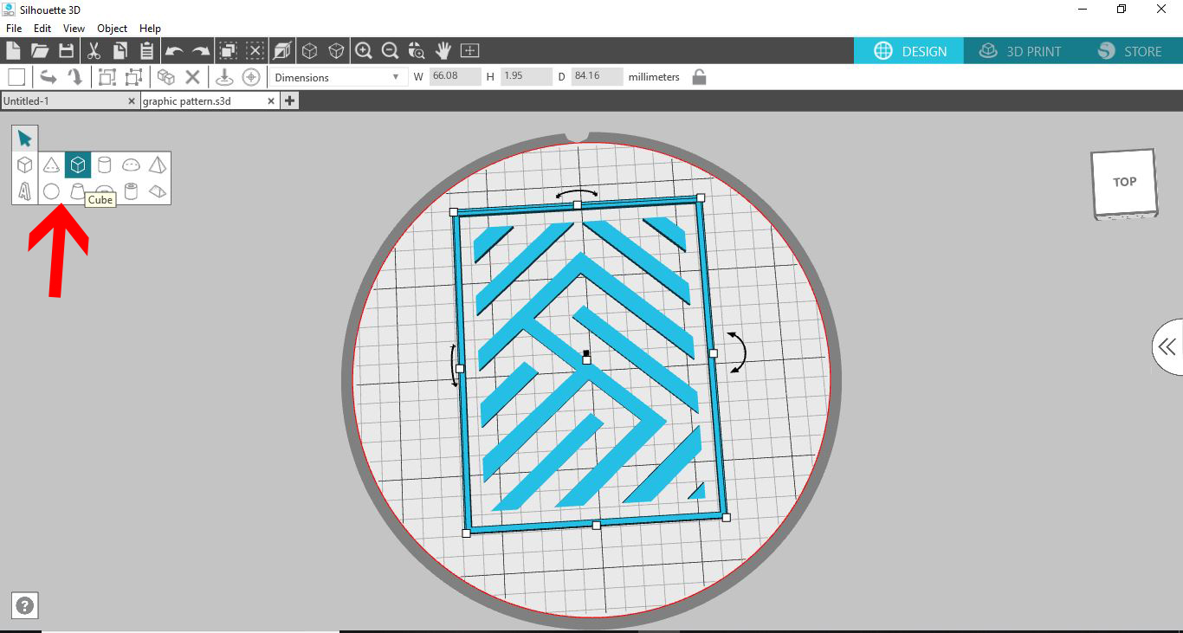Switch to the 3D PRINT mode
Viewport: 1183px width, 633px height.
[x=1019, y=51]
